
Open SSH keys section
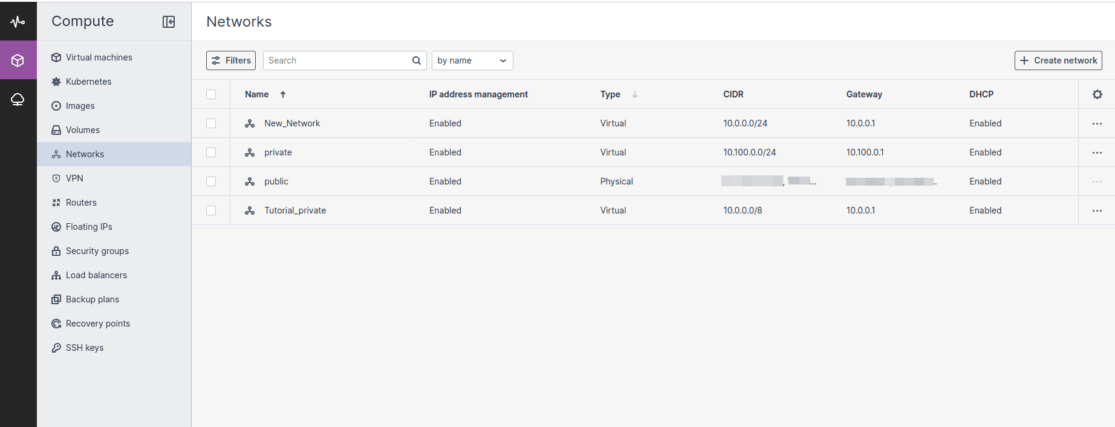tap(114, 348)
